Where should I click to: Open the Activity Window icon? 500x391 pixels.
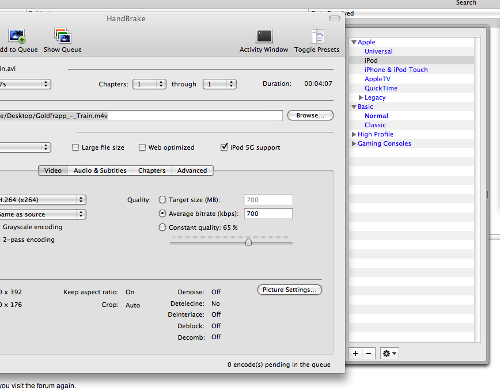(x=264, y=36)
